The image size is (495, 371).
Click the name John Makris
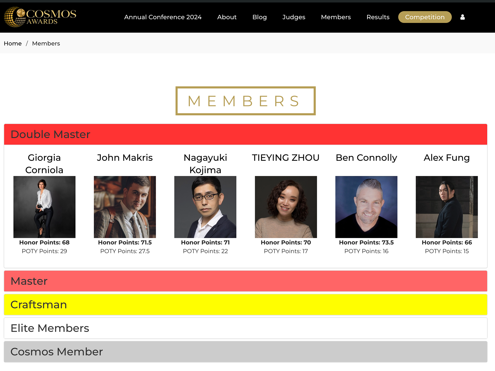click(125, 157)
